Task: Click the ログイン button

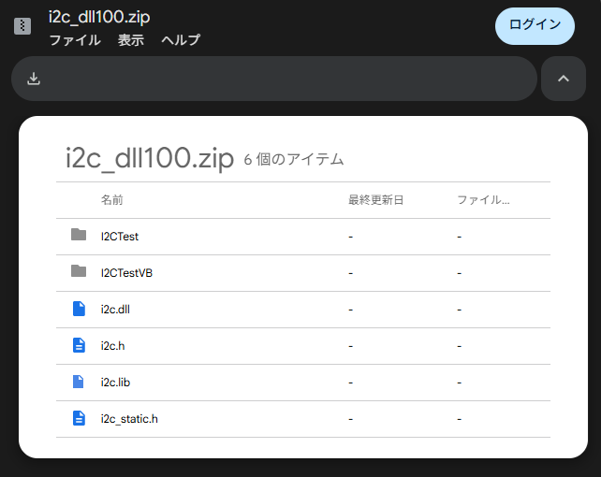Action: 535,25
